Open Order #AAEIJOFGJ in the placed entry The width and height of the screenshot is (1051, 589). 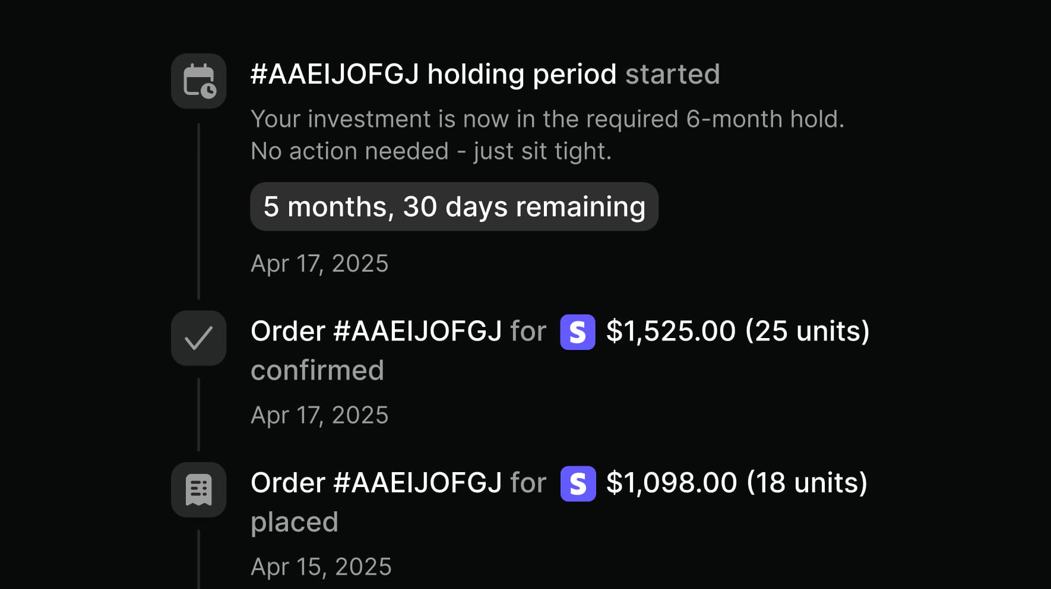coord(376,483)
